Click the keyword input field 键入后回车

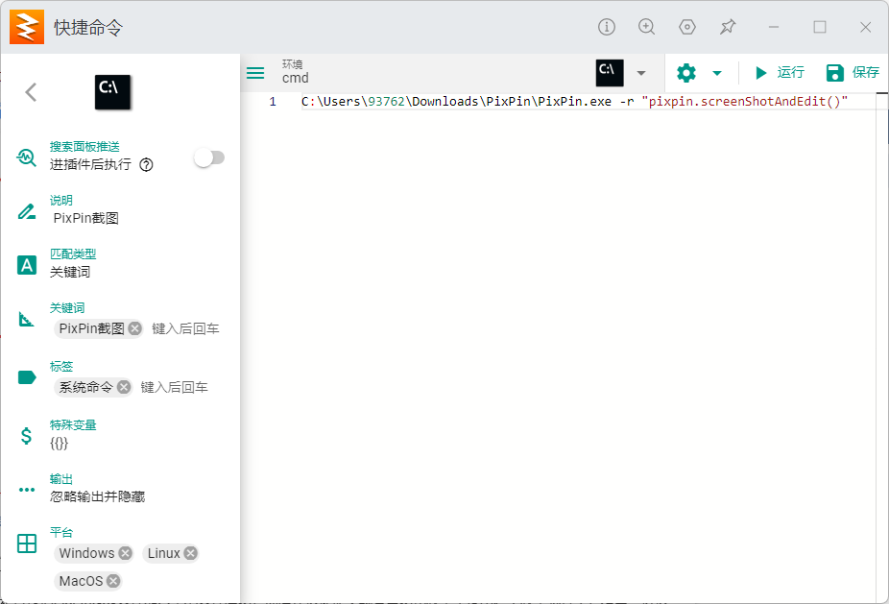tap(186, 329)
